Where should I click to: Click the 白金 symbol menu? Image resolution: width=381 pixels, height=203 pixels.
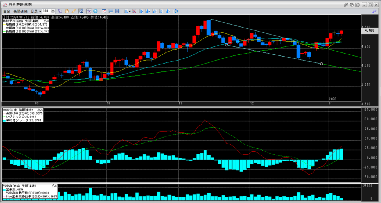pyautogui.click(x=6, y=11)
